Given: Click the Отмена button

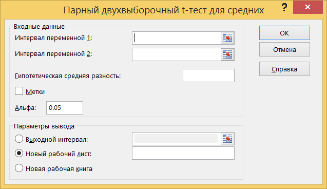Looking at the screenshot, I should pyautogui.click(x=284, y=49).
